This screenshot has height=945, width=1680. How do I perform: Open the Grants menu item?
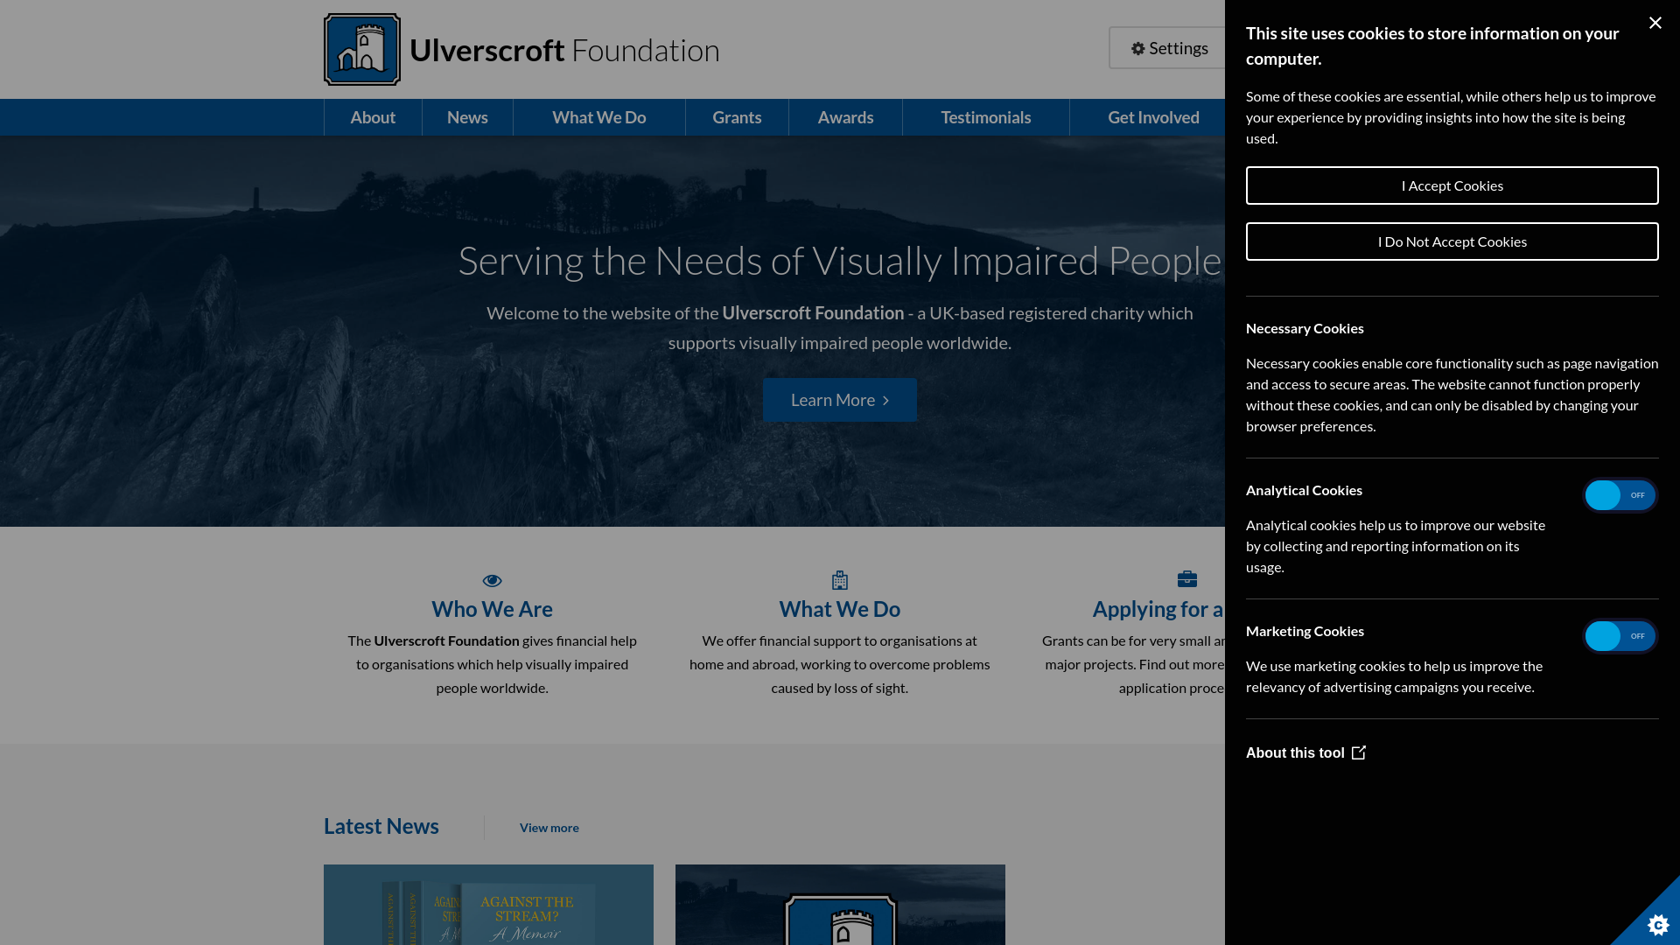point(737,117)
